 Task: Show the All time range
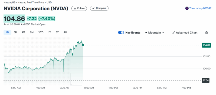coord(65,32)
